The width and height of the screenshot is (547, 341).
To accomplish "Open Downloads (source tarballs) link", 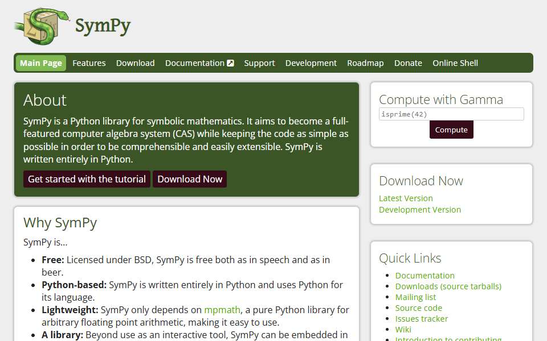I will [448, 286].
